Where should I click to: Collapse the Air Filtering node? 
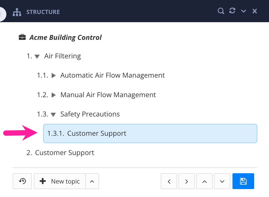[37, 56]
